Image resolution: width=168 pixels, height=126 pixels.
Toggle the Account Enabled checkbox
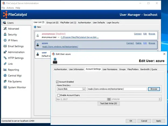(x=57, y=82)
